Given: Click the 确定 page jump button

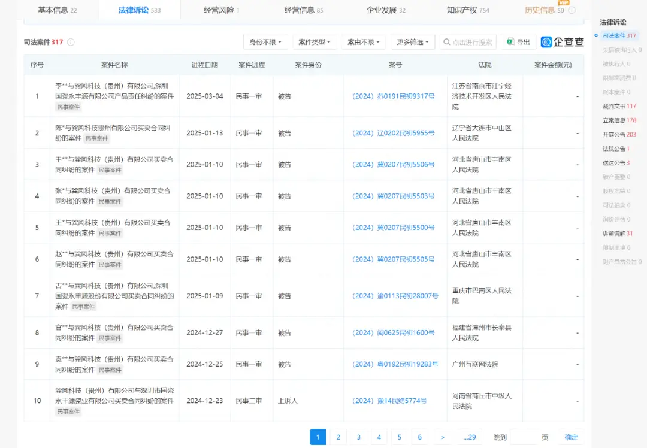Looking at the screenshot, I should [570, 437].
